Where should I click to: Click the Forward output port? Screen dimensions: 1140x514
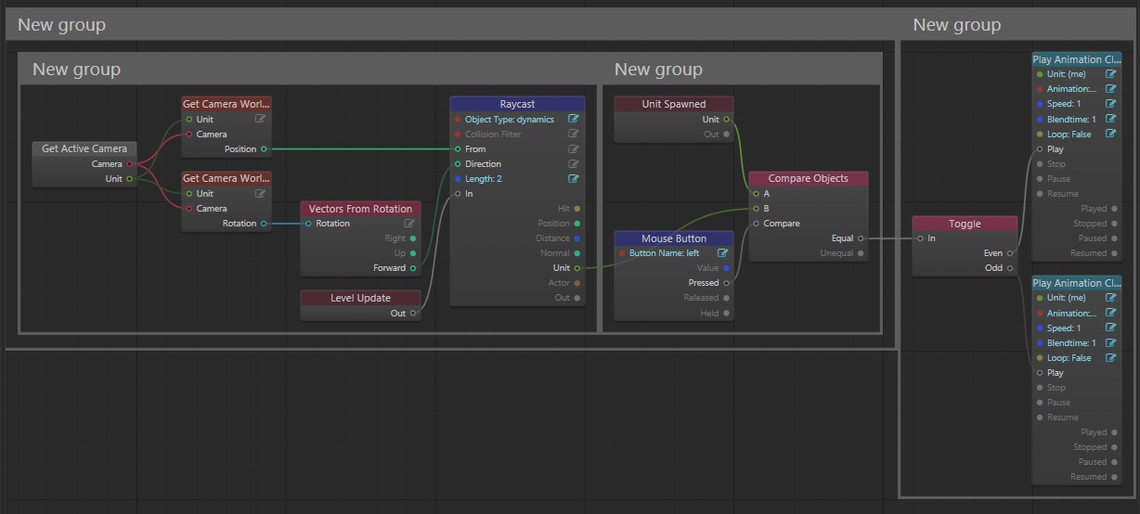[x=413, y=268]
